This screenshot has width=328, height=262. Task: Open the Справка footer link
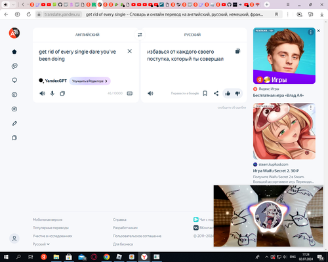pyautogui.click(x=119, y=219)
